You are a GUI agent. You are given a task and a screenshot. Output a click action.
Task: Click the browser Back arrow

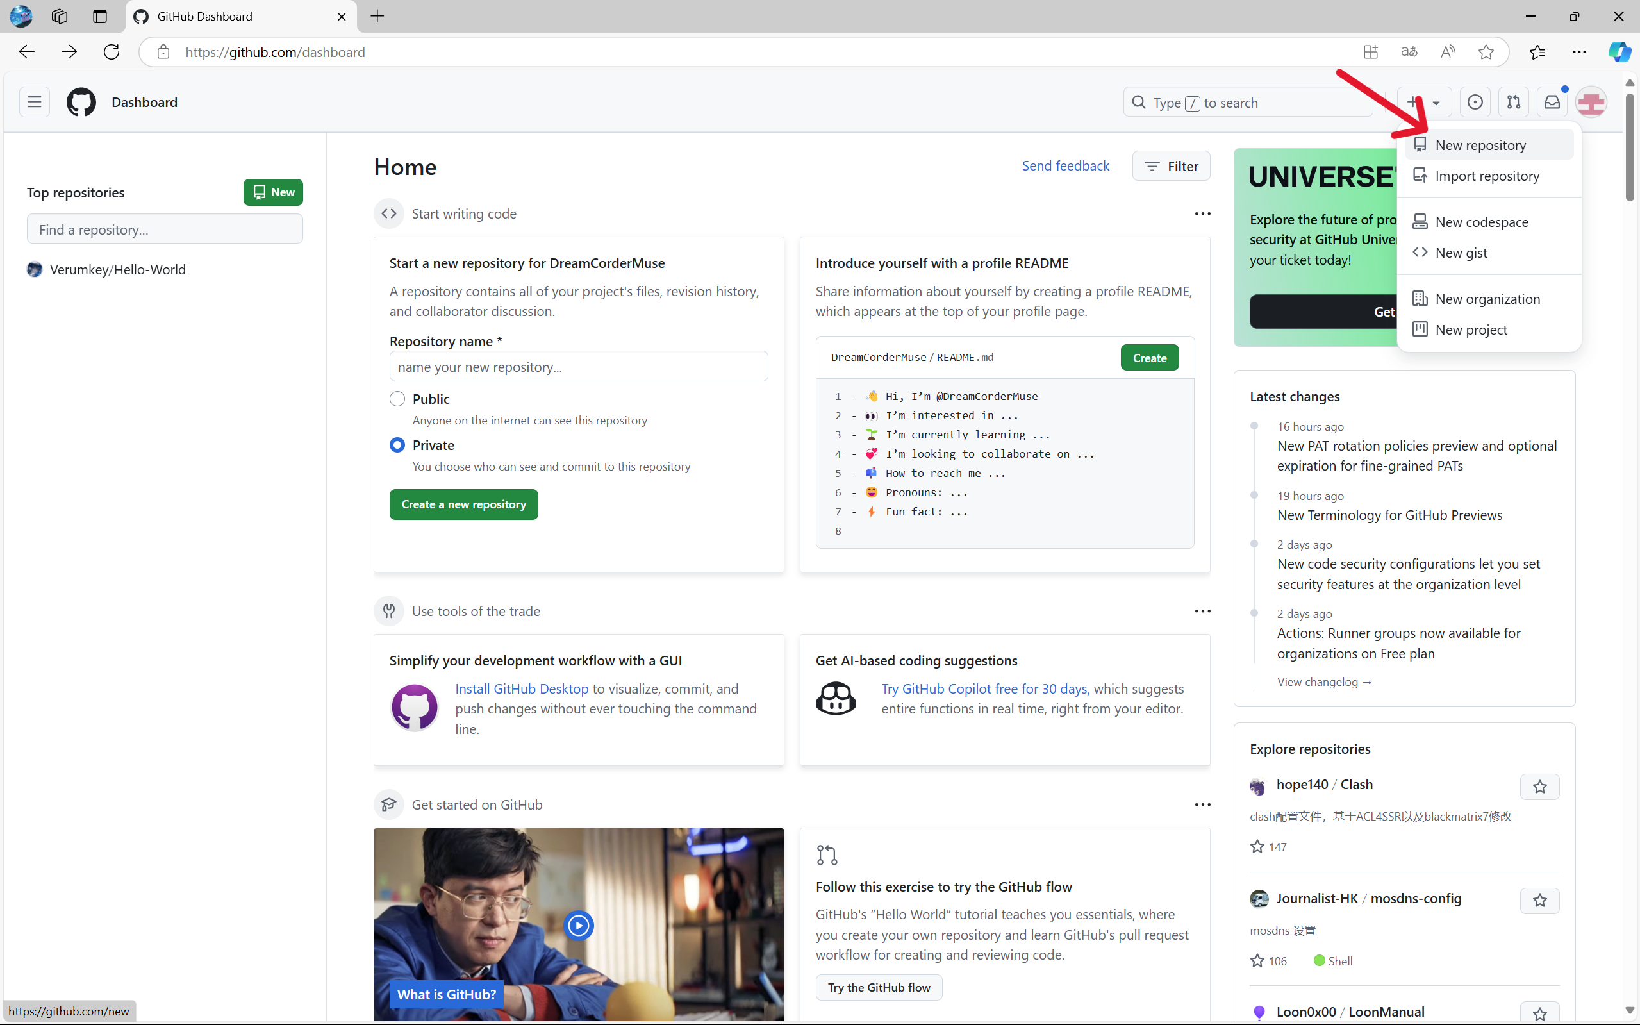pyautogui.click(x=26, y=52)
